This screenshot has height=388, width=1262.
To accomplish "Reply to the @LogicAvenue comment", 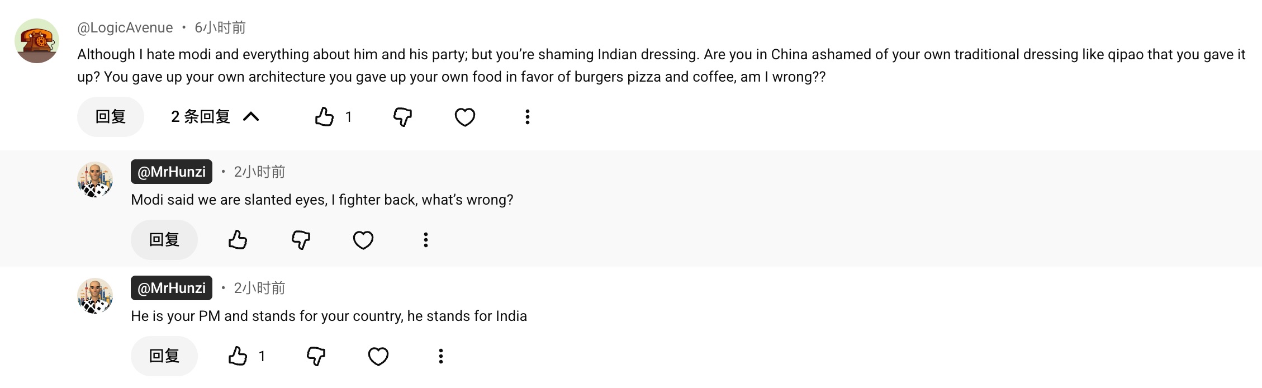I will tap(111, 117).
